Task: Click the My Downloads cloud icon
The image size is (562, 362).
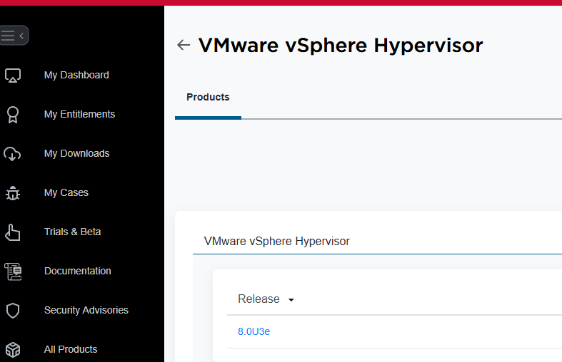Action: [x=13, y=154]
